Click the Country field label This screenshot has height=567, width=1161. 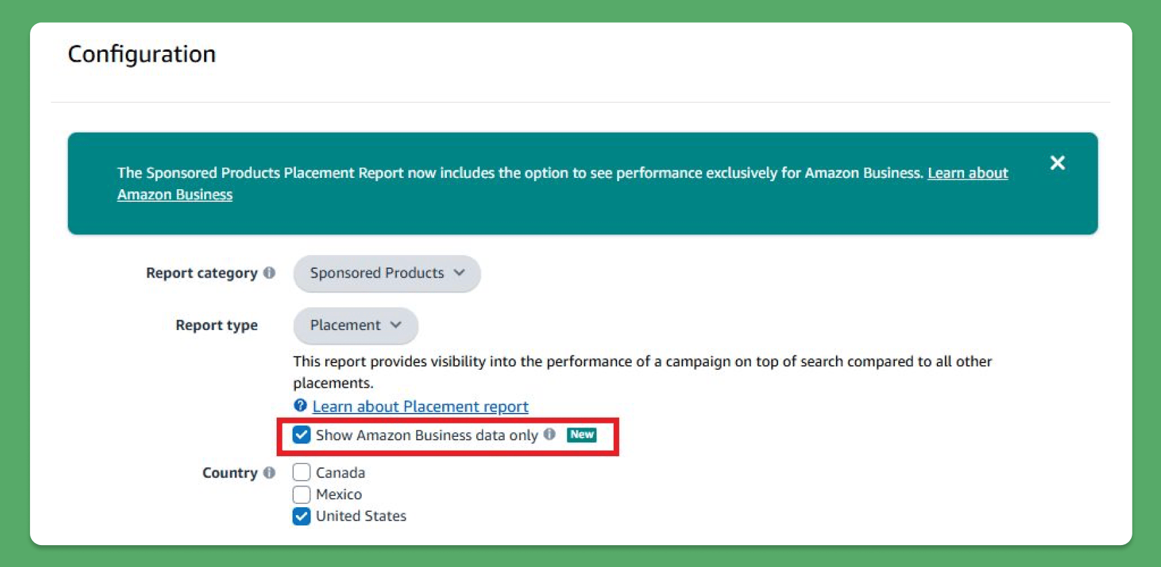tap(229, 473)
